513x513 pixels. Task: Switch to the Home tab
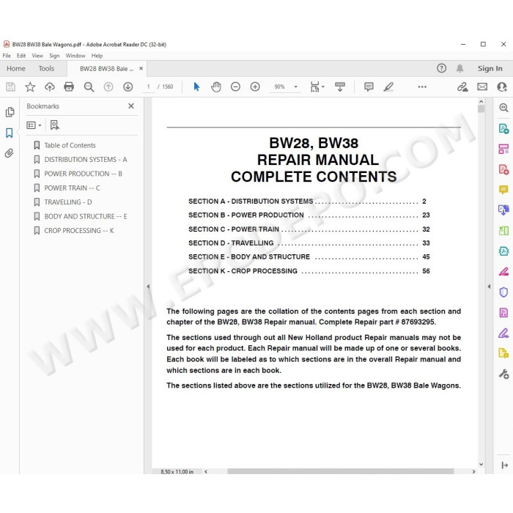click(x=16, y=68)
